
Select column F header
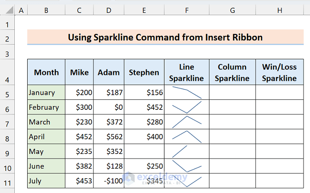tap(187, 10)
